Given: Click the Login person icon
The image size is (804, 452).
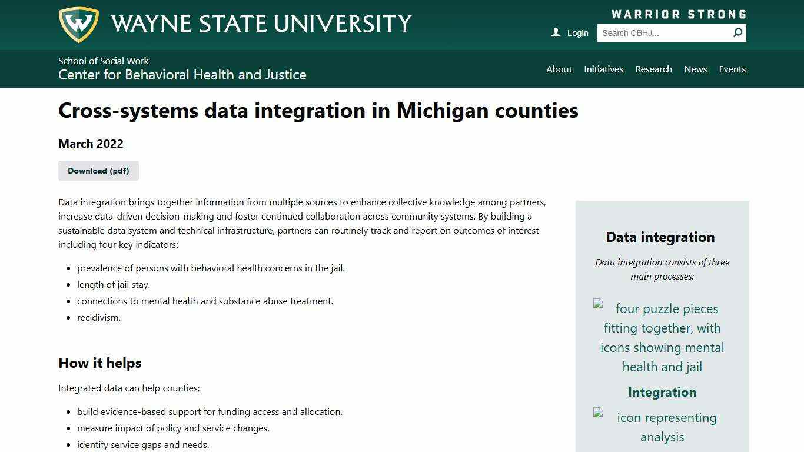Looking at the screenshot, I should tap(555, 33).
